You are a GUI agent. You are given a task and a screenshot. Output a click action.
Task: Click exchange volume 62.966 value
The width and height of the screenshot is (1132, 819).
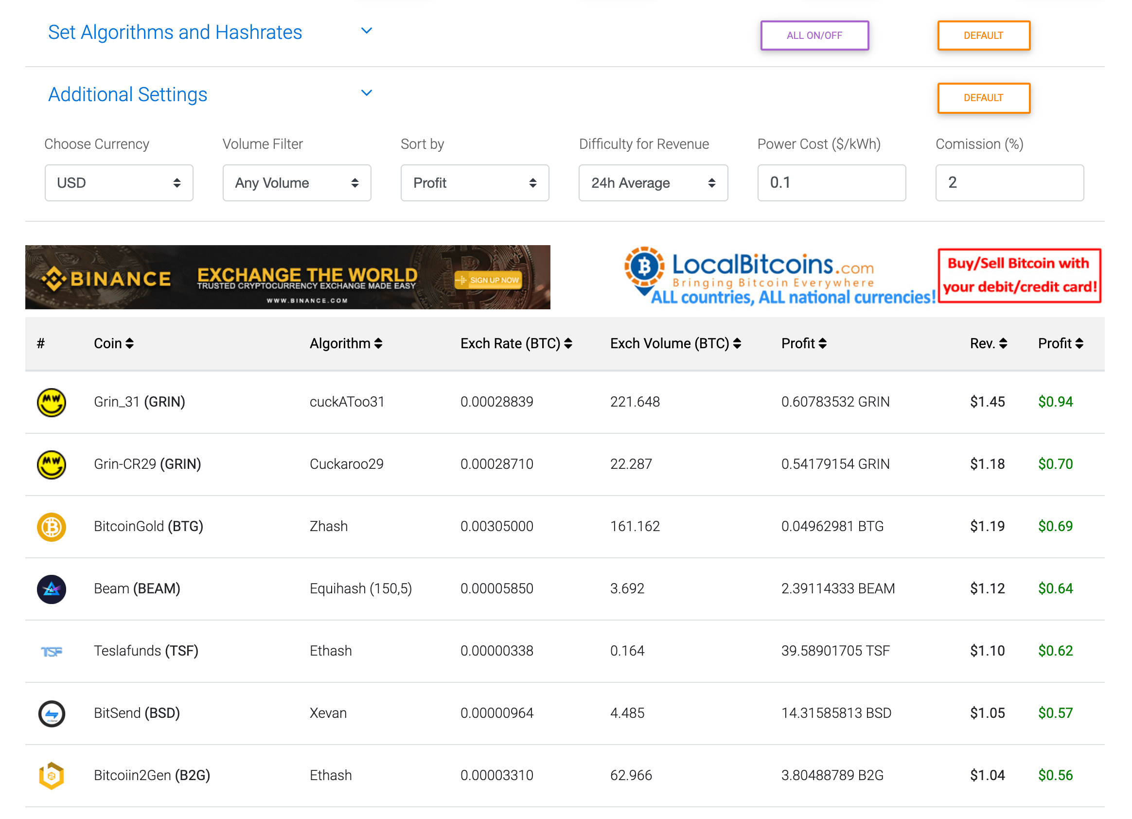[x=631, y=776]
